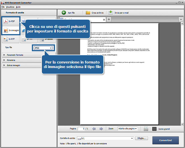
Task: Select the In RTF format button
Action: click(x=11, y=39)
